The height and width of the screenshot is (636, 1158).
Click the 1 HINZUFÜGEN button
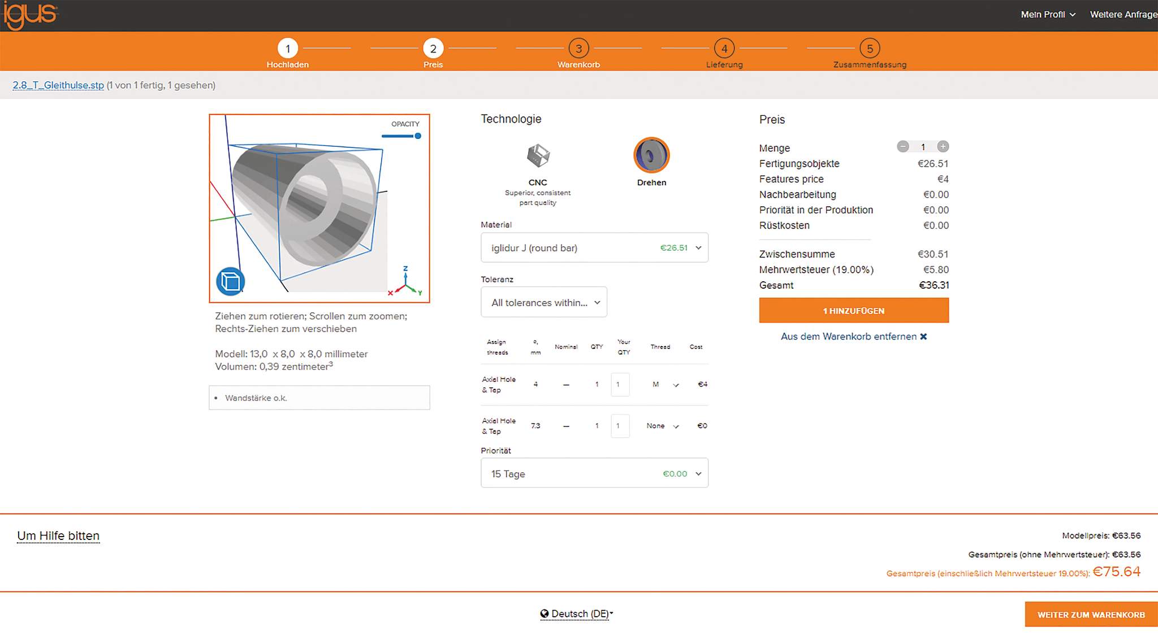(854, 311)
